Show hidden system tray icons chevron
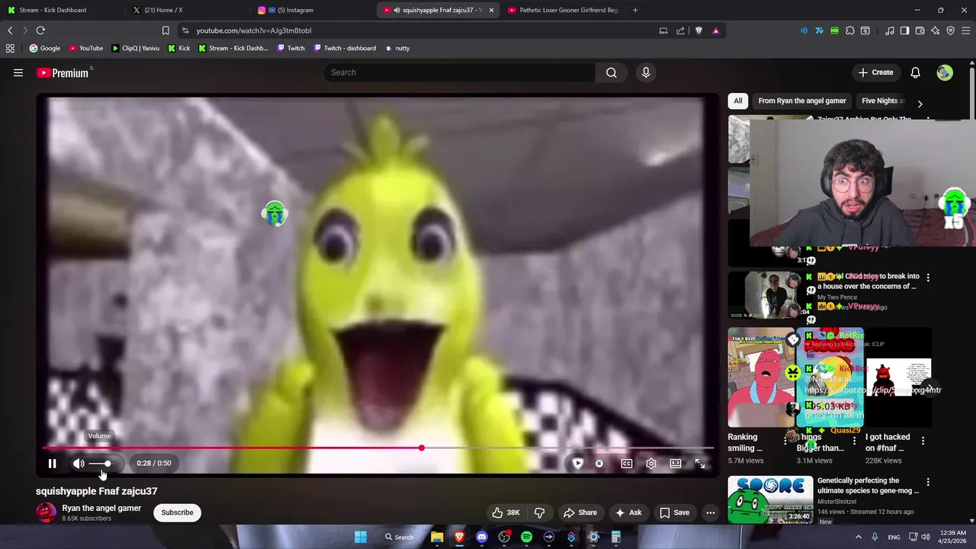Viewport: 976px width, 549px height. click(x=859, y=537)
